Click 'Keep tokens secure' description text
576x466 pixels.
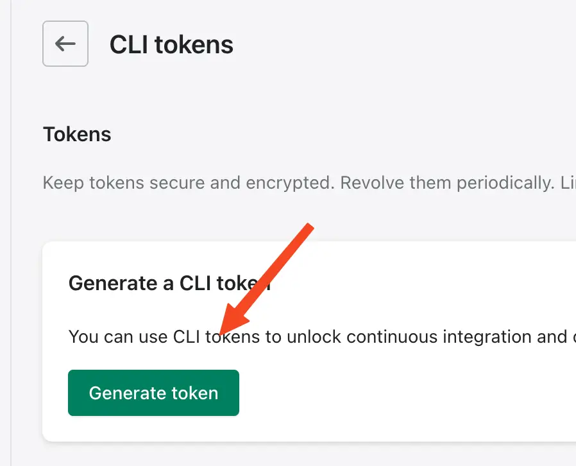click(x=122, y=182)
